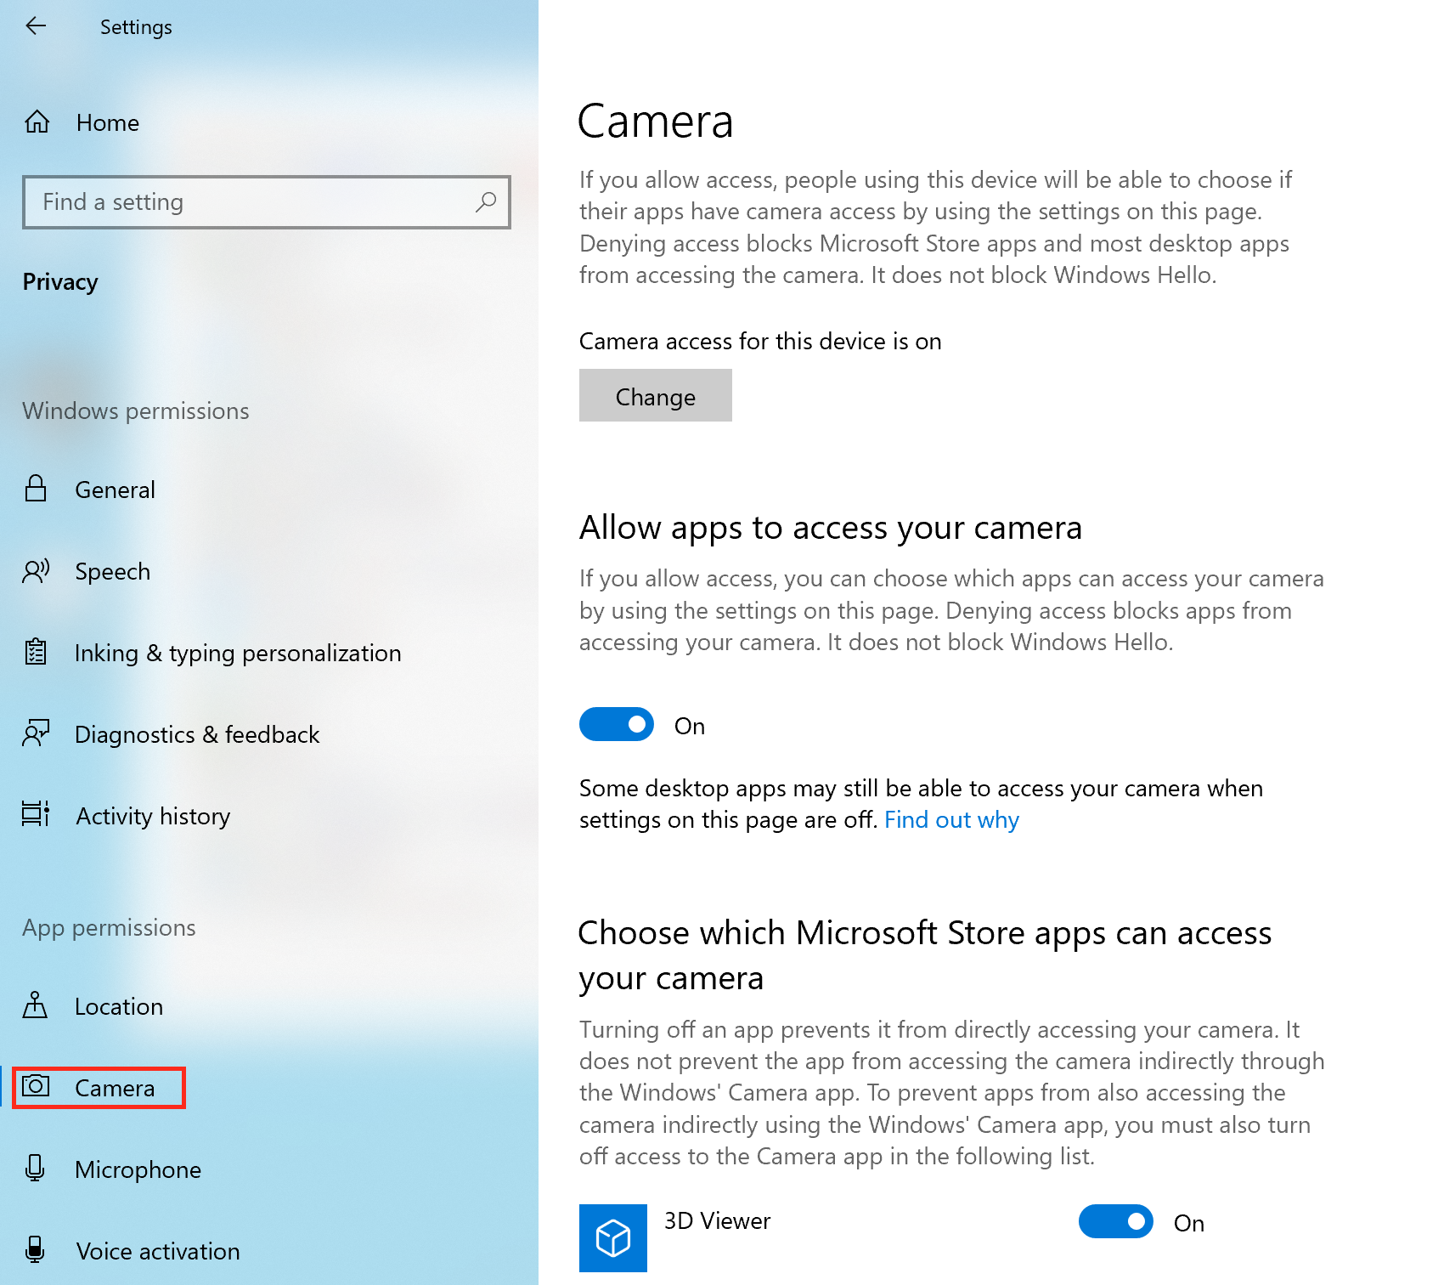Select Microphone app permission
1444x1285 pixels.
click(x=138, y=1169)
